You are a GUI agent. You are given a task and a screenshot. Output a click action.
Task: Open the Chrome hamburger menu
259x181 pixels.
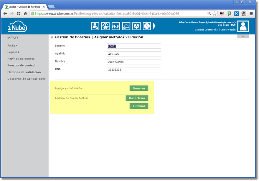tap(251, 13)
